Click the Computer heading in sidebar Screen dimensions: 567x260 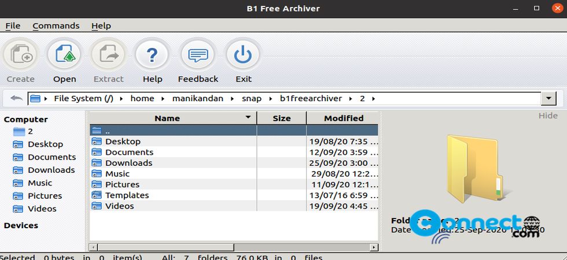(x=25, y=119)
